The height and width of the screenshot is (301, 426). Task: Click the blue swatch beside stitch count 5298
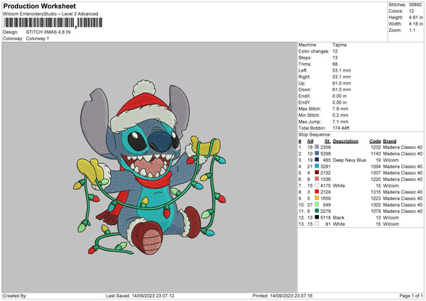[x=317, y=153]
